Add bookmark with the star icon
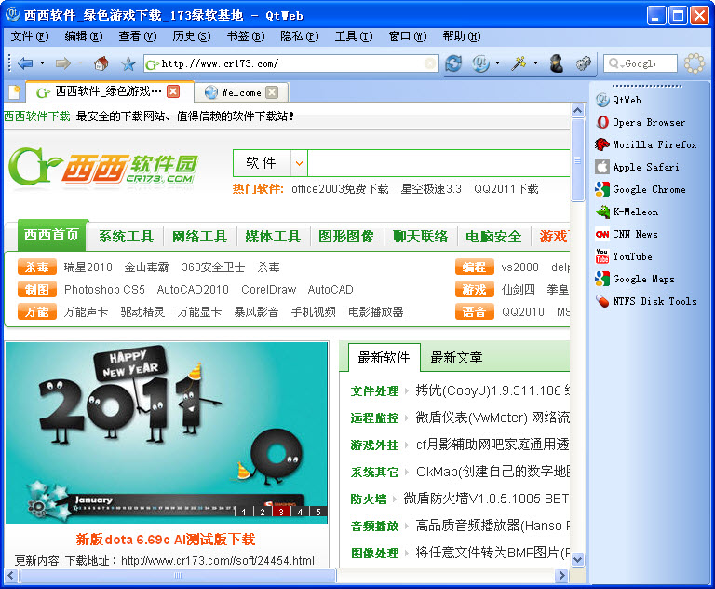This screenshot has height=589, width=715. pyautogui.click(x=128, y=63)
